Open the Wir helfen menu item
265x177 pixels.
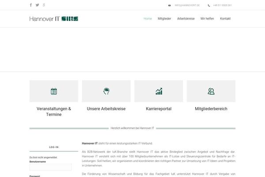(207, 19)
